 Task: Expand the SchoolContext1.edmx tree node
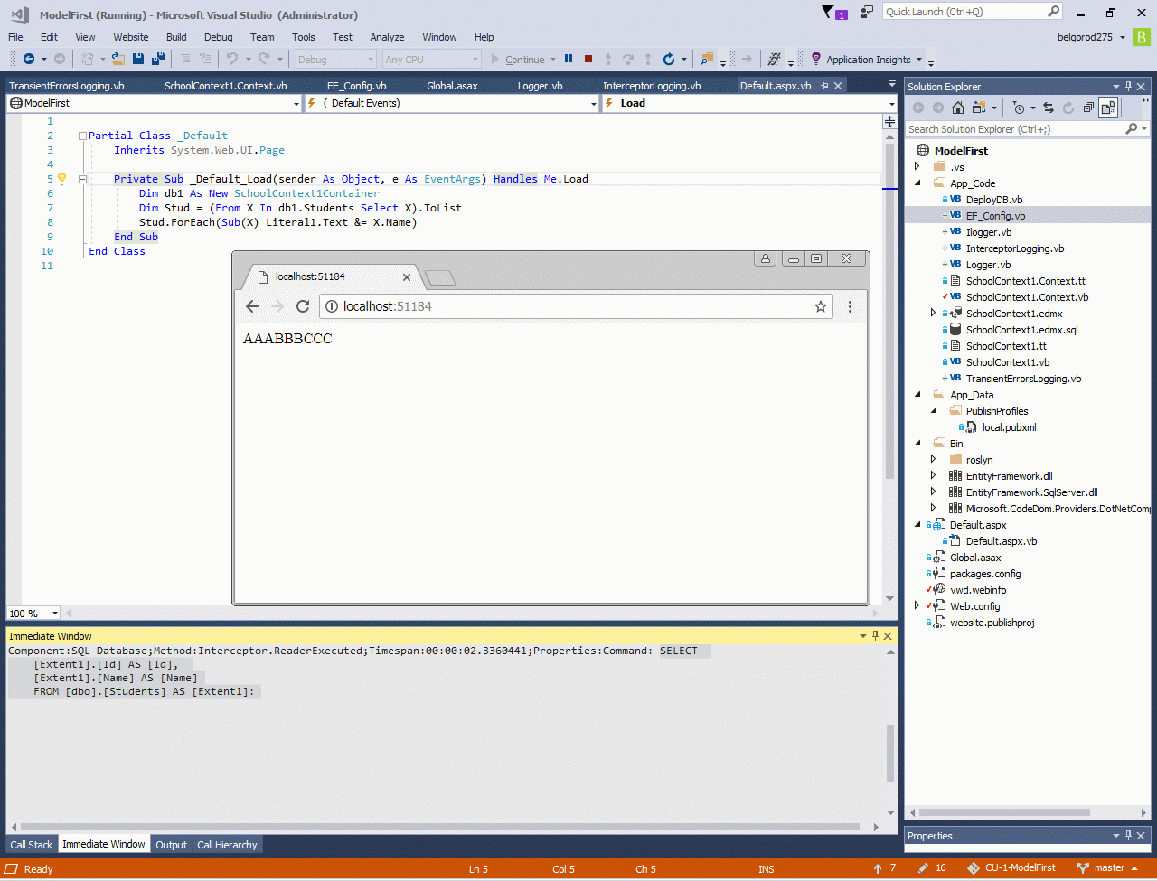point(934,314)
